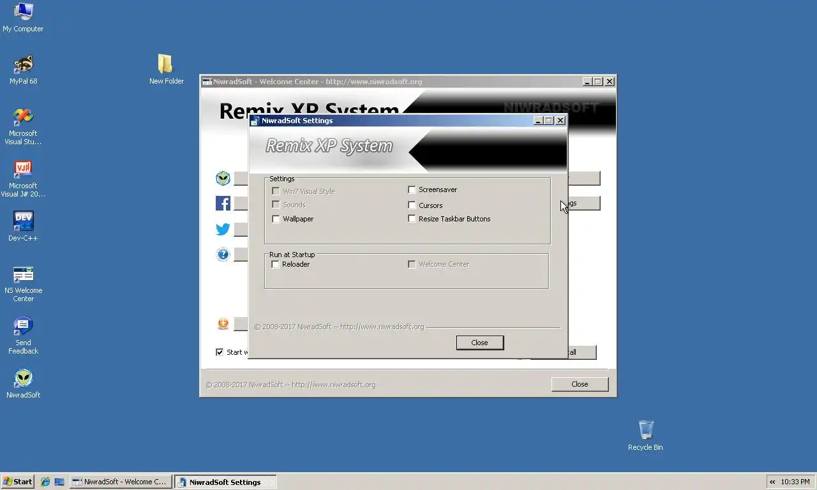817x490 pixels.
Task: Click the Welcome Center title bar icon
Action: pos(207,82)
